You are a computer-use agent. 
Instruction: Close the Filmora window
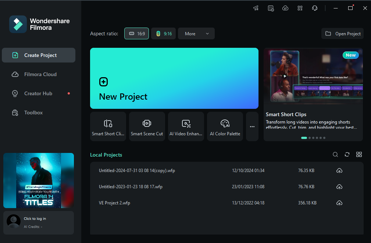coord(365,8)
